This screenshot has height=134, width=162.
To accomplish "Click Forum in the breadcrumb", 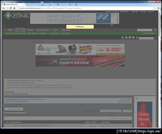I will pos(9,42).
